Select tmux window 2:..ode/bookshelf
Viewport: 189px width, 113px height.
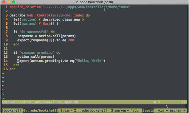(x=91, y=110)
